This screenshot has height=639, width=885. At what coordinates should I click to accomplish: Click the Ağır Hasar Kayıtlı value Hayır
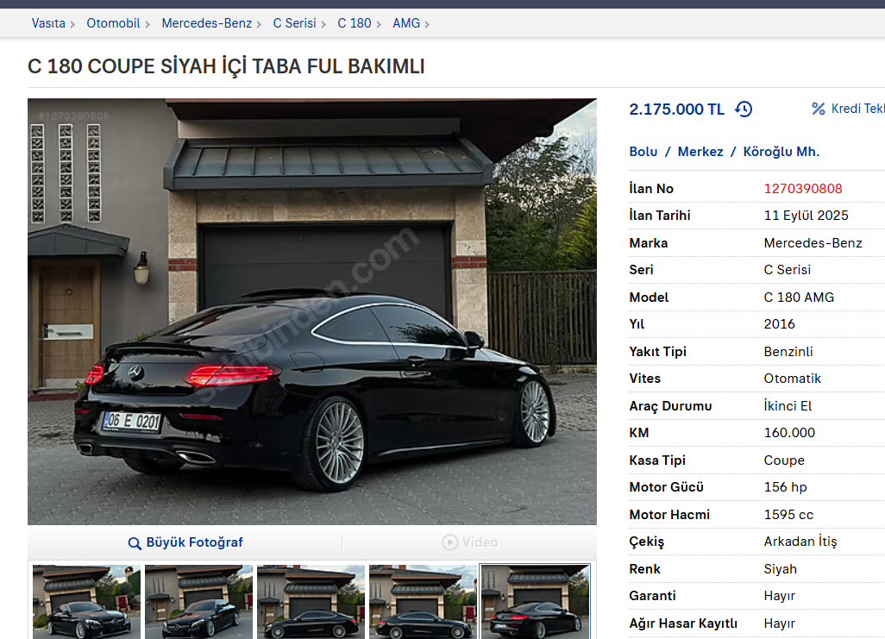[780, 623]
